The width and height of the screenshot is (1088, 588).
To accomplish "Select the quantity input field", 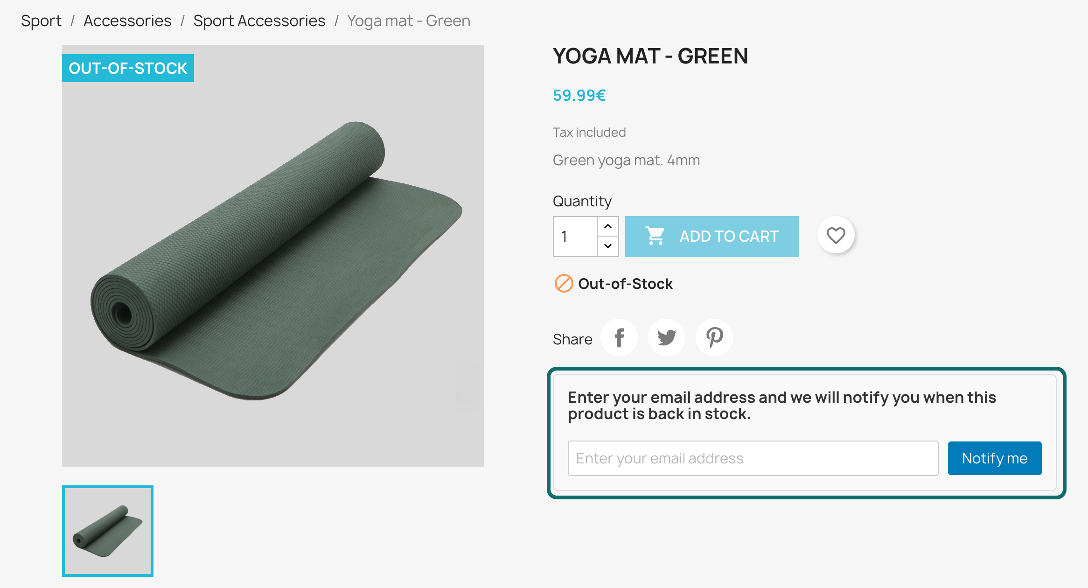I will click(574, 237).
